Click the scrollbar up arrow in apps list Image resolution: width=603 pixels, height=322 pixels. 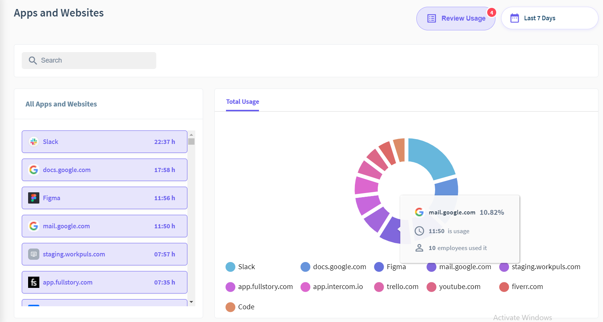pos(192,135)
